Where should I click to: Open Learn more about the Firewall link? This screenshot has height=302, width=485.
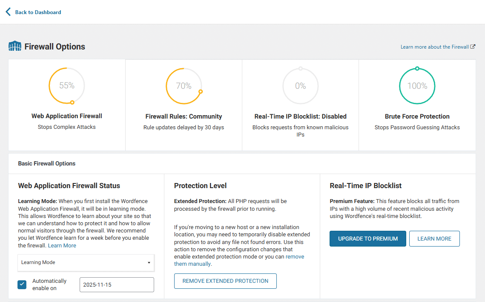click(x=434, y=47)
